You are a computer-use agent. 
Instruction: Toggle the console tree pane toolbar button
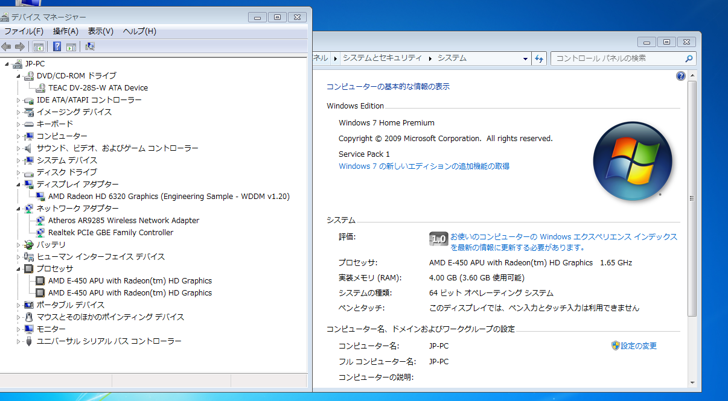pos(38,46)
